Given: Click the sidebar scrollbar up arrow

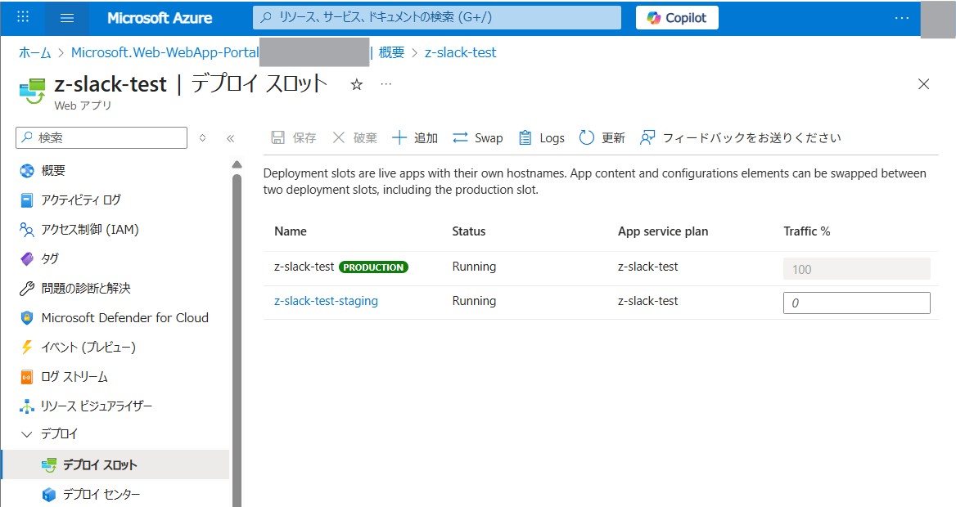Looking at the screenshot, I should pyautogui.click(x=237, y=164).
